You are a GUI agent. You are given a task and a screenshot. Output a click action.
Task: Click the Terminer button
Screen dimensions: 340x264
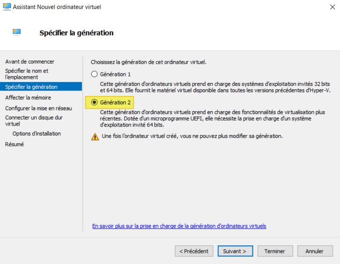click(x=275, y=251)
